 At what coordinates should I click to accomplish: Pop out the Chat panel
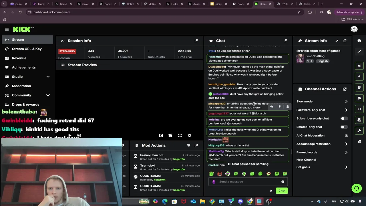click(x=285, y=41)
